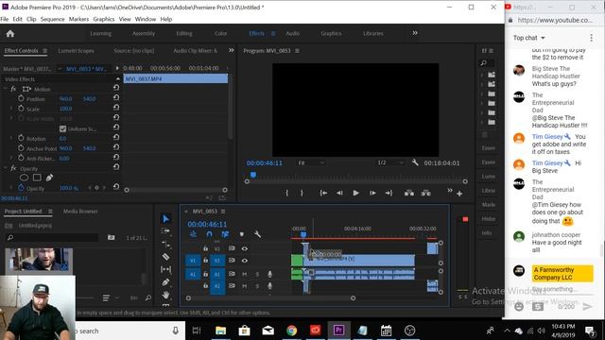Click the Extract button in program monitor
The height and width of the screenshot is (340, 605).
click(x=426, y=193)
